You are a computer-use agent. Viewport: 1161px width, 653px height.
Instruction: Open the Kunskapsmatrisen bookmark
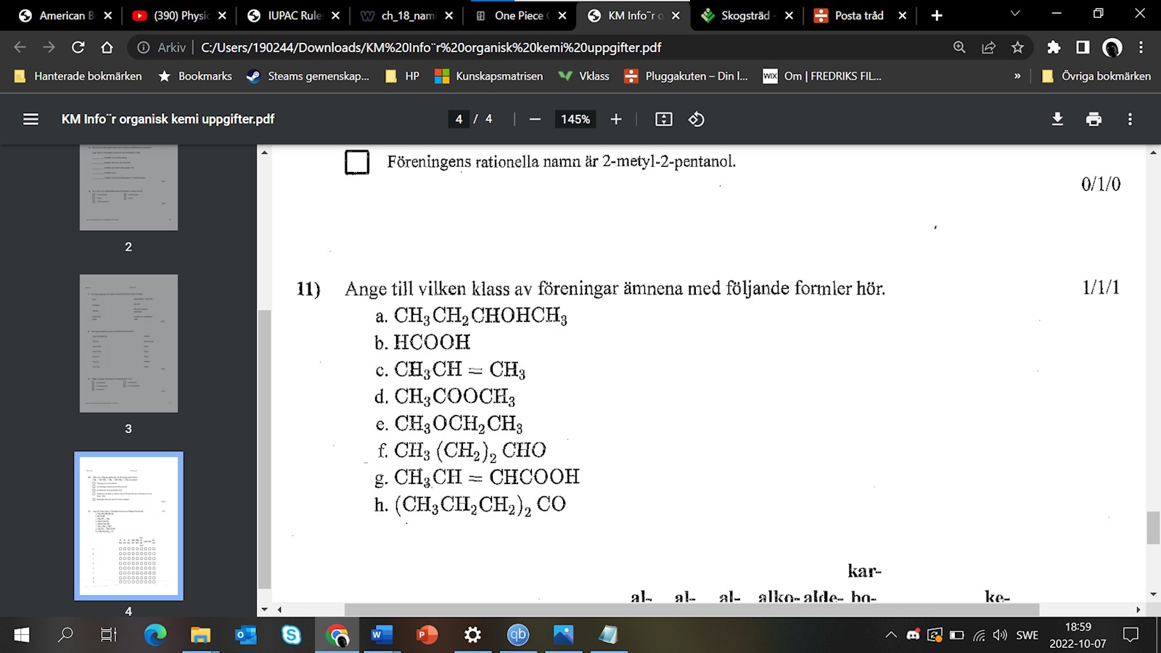pyautogui.click(x=488, y=76)
